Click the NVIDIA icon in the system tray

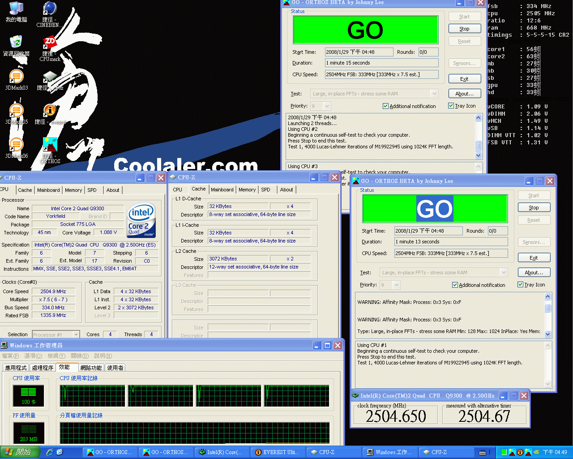535,452
